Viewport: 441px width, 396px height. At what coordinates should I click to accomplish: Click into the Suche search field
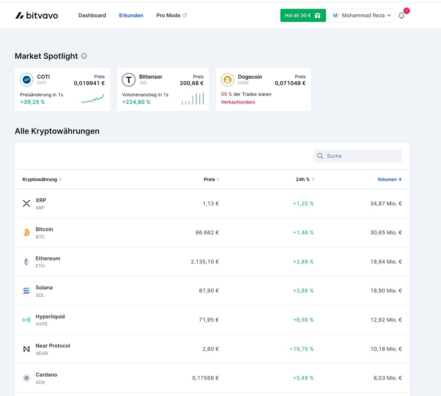(358, 156)
